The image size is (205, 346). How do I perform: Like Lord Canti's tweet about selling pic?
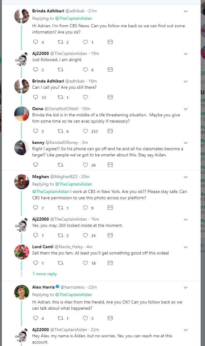[85, 263]
